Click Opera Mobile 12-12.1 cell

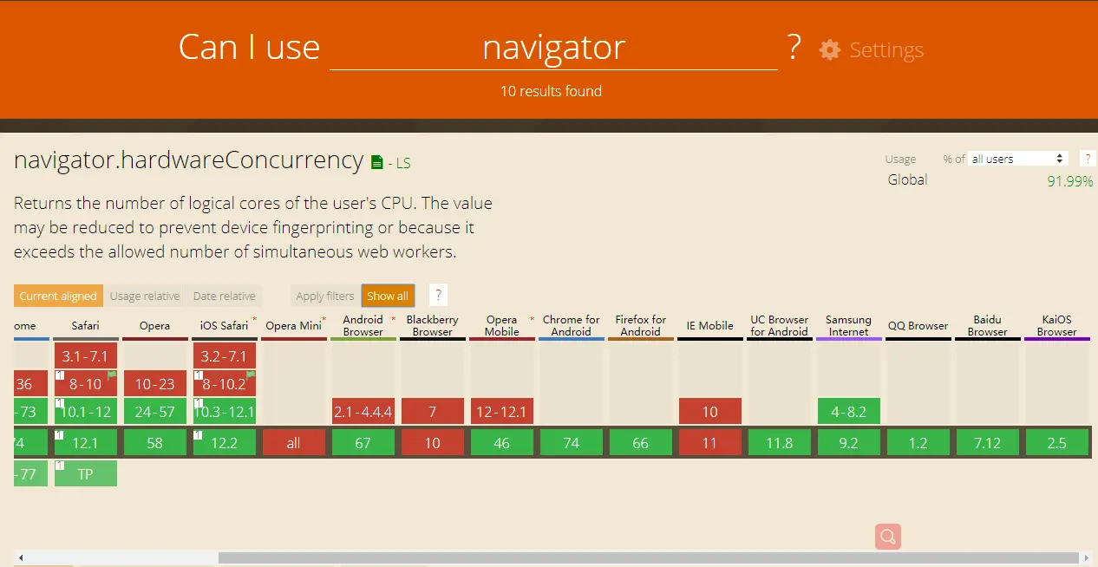pyautogui.click(x=502, y=411)
